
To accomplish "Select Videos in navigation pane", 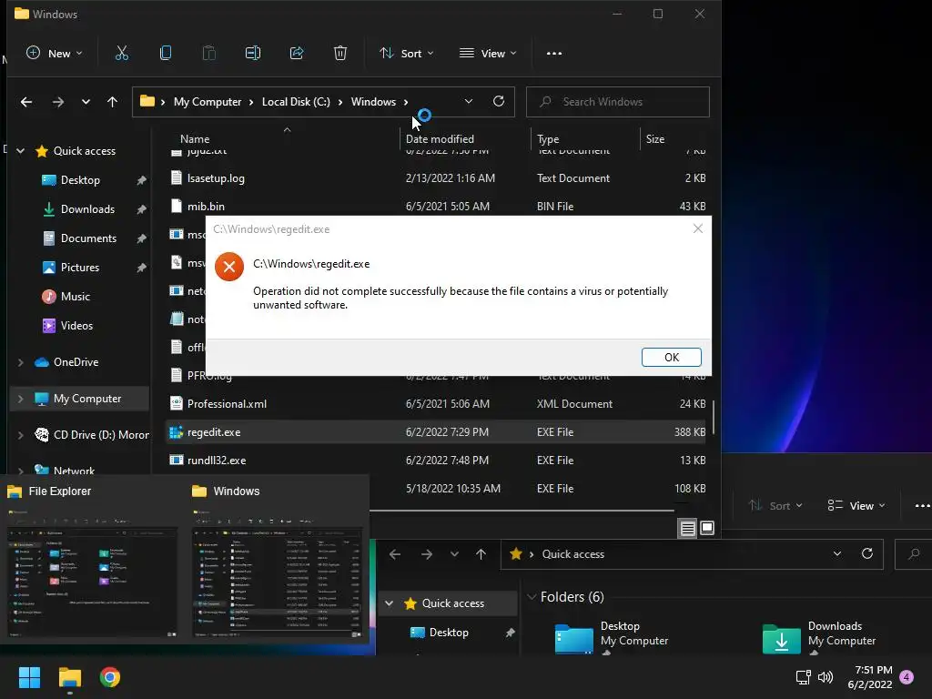I will tap(76, 326).
